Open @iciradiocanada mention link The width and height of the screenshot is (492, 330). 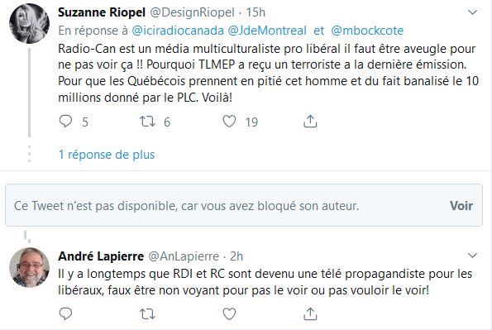tap(178, 31)
